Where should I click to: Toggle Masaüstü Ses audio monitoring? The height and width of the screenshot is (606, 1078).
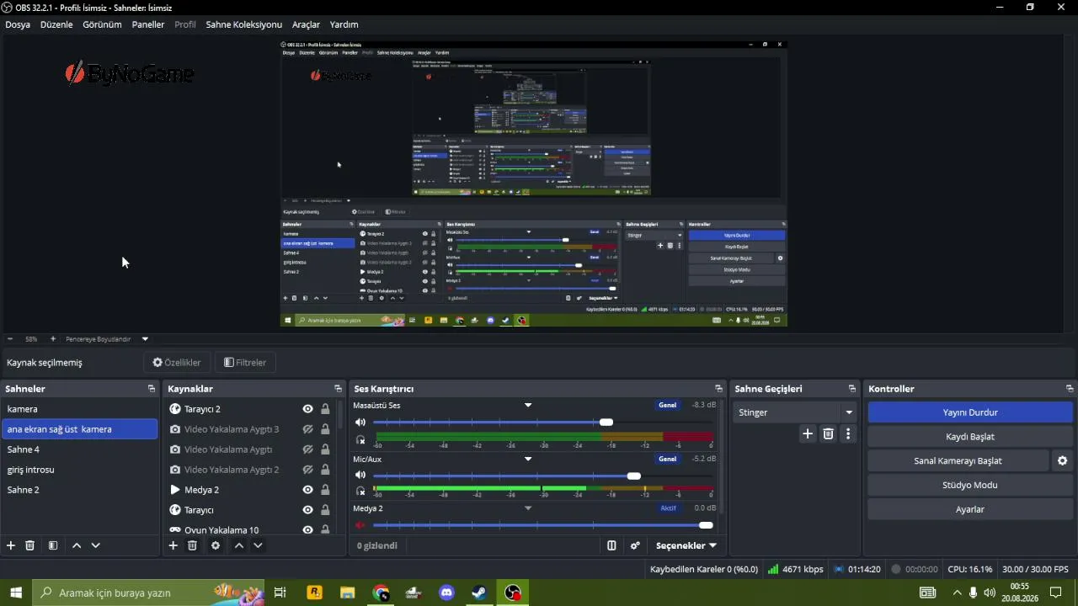pyautogui.click(x=360, y=440)
